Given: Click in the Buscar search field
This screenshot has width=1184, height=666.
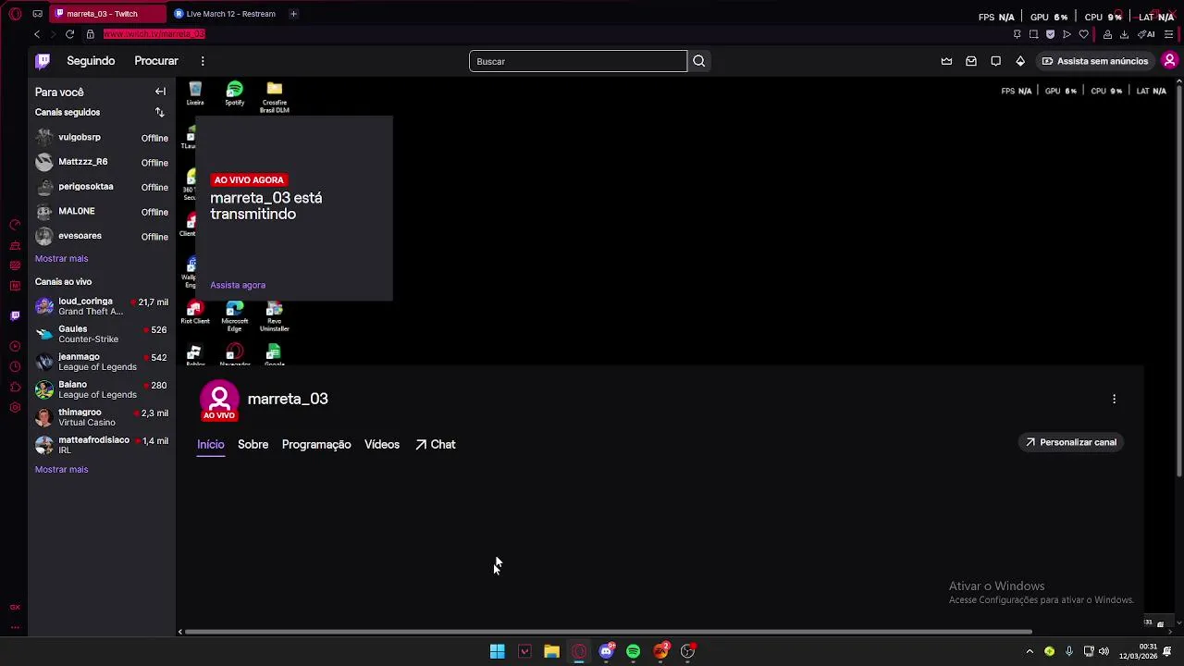Looking at the screenshot, I should [578, 61].
